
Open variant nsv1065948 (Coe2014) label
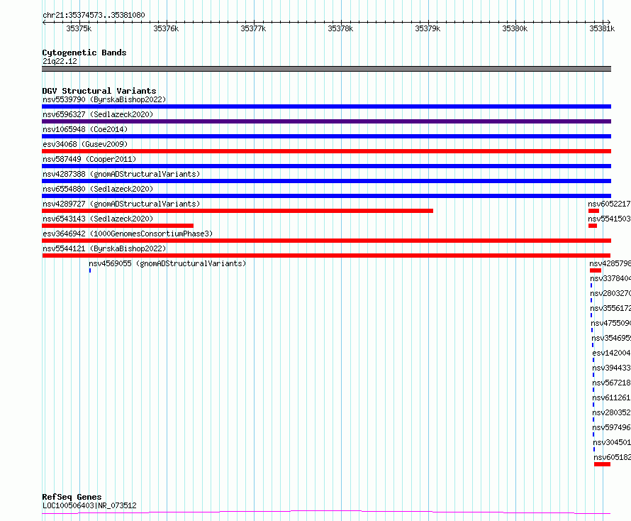[85, 129]
